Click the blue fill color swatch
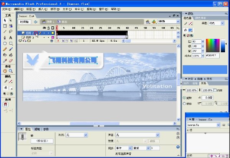Screen dimensions: 230x158 (191, 30)
